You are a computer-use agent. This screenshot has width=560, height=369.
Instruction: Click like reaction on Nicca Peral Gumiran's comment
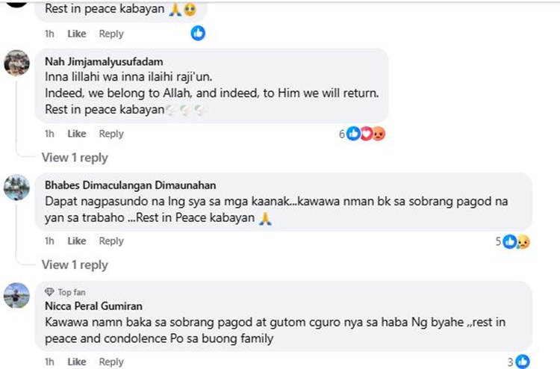pyautogui.click(x=523, y=362)
